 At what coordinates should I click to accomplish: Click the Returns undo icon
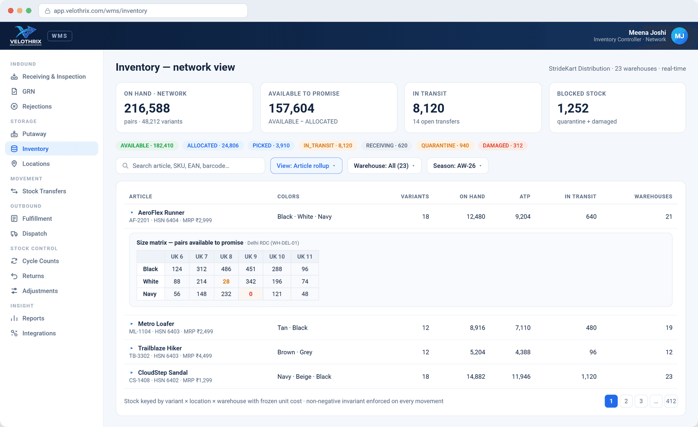coord(14,276)
